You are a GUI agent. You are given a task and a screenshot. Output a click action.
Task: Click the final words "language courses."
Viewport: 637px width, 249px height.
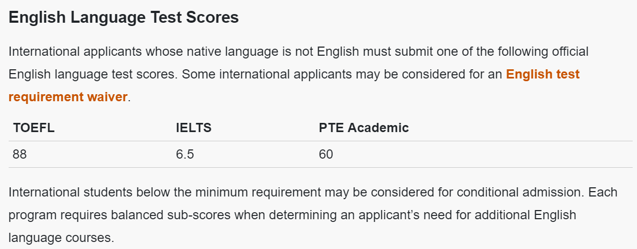pos(61,237)
